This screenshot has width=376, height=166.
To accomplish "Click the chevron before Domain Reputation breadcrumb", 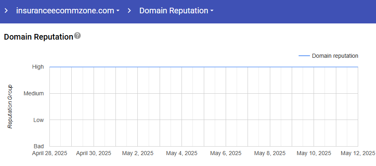I will click(x=129, y=11).
